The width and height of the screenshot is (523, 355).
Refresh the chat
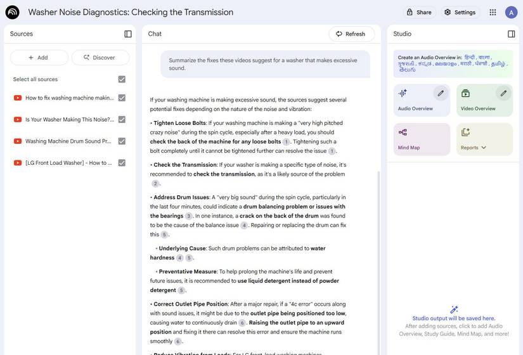351,34
